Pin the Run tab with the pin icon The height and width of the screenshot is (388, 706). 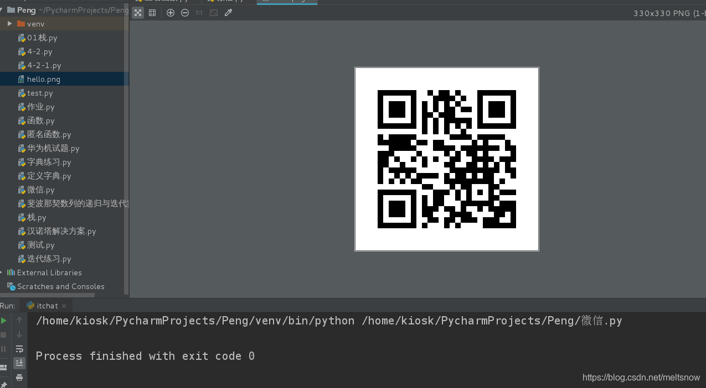4,384
